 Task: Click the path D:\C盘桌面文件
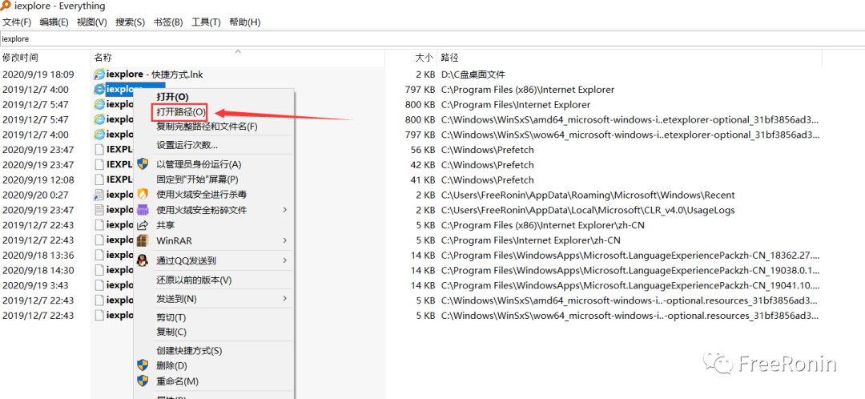tap(473, 74)
